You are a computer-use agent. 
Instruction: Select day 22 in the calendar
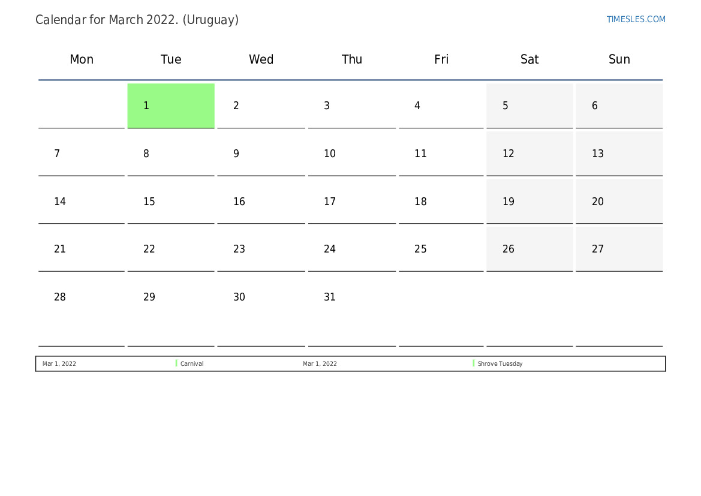tap(171, 249)
